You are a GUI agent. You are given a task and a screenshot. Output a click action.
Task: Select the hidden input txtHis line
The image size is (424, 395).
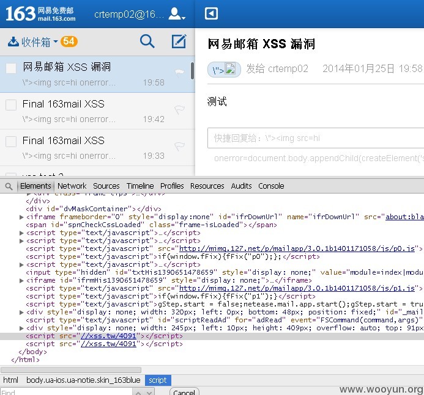click(x=225, y=272)
